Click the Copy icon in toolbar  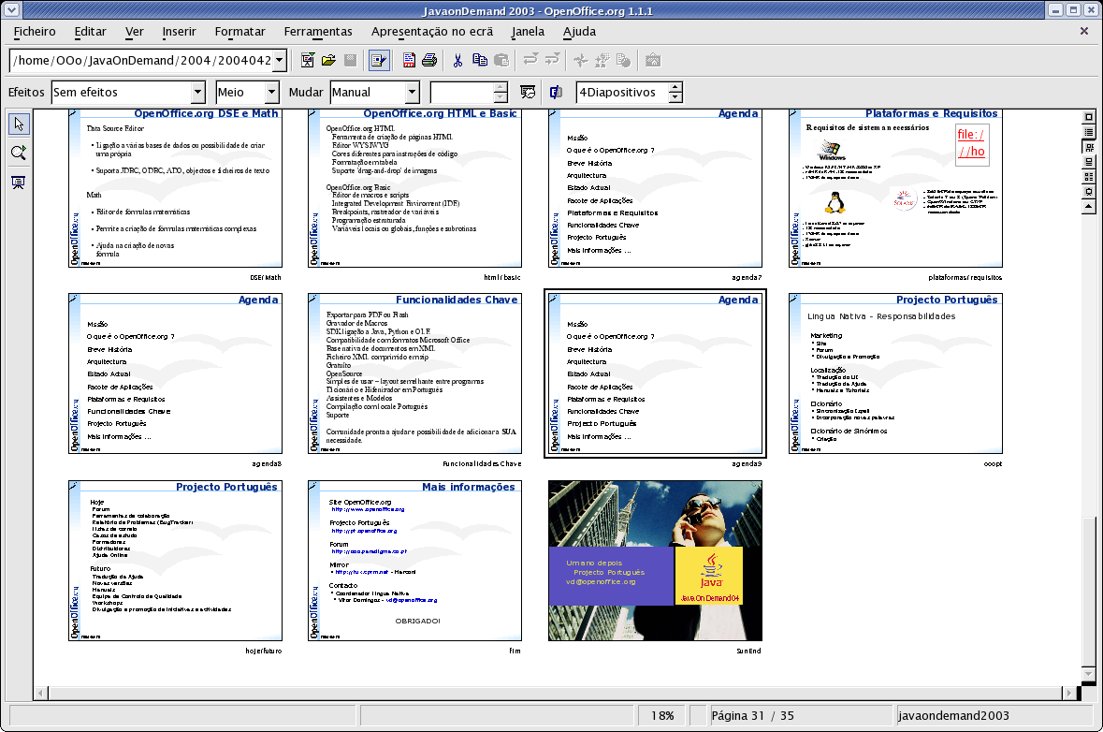pos(480,61)
